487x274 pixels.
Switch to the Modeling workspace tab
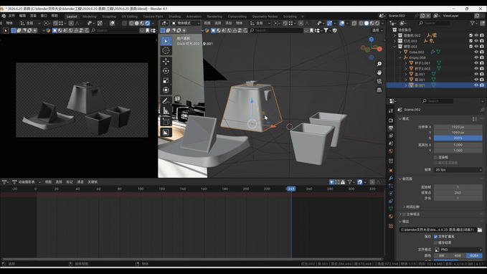(90, 16)
